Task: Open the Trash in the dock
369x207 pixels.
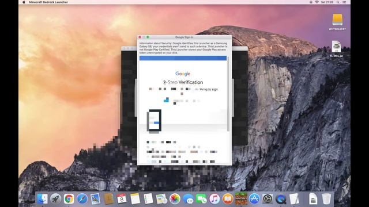Action: (326, 199)
